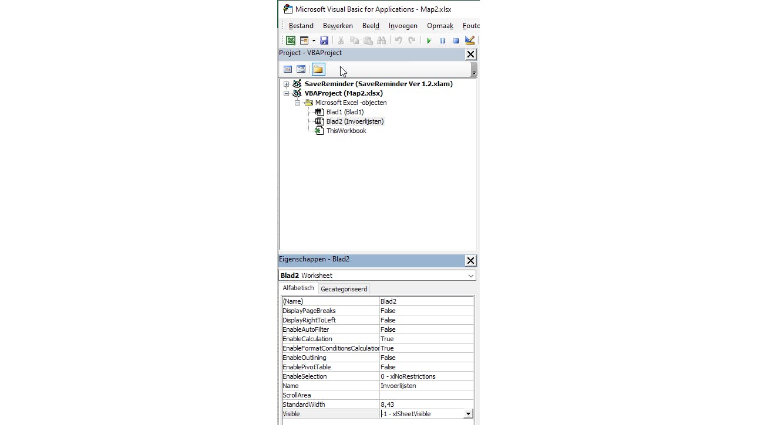Select the EnableOutlining property row
Image resolution: width=757 pixels, height=425 pixels.
pos(378,358)
